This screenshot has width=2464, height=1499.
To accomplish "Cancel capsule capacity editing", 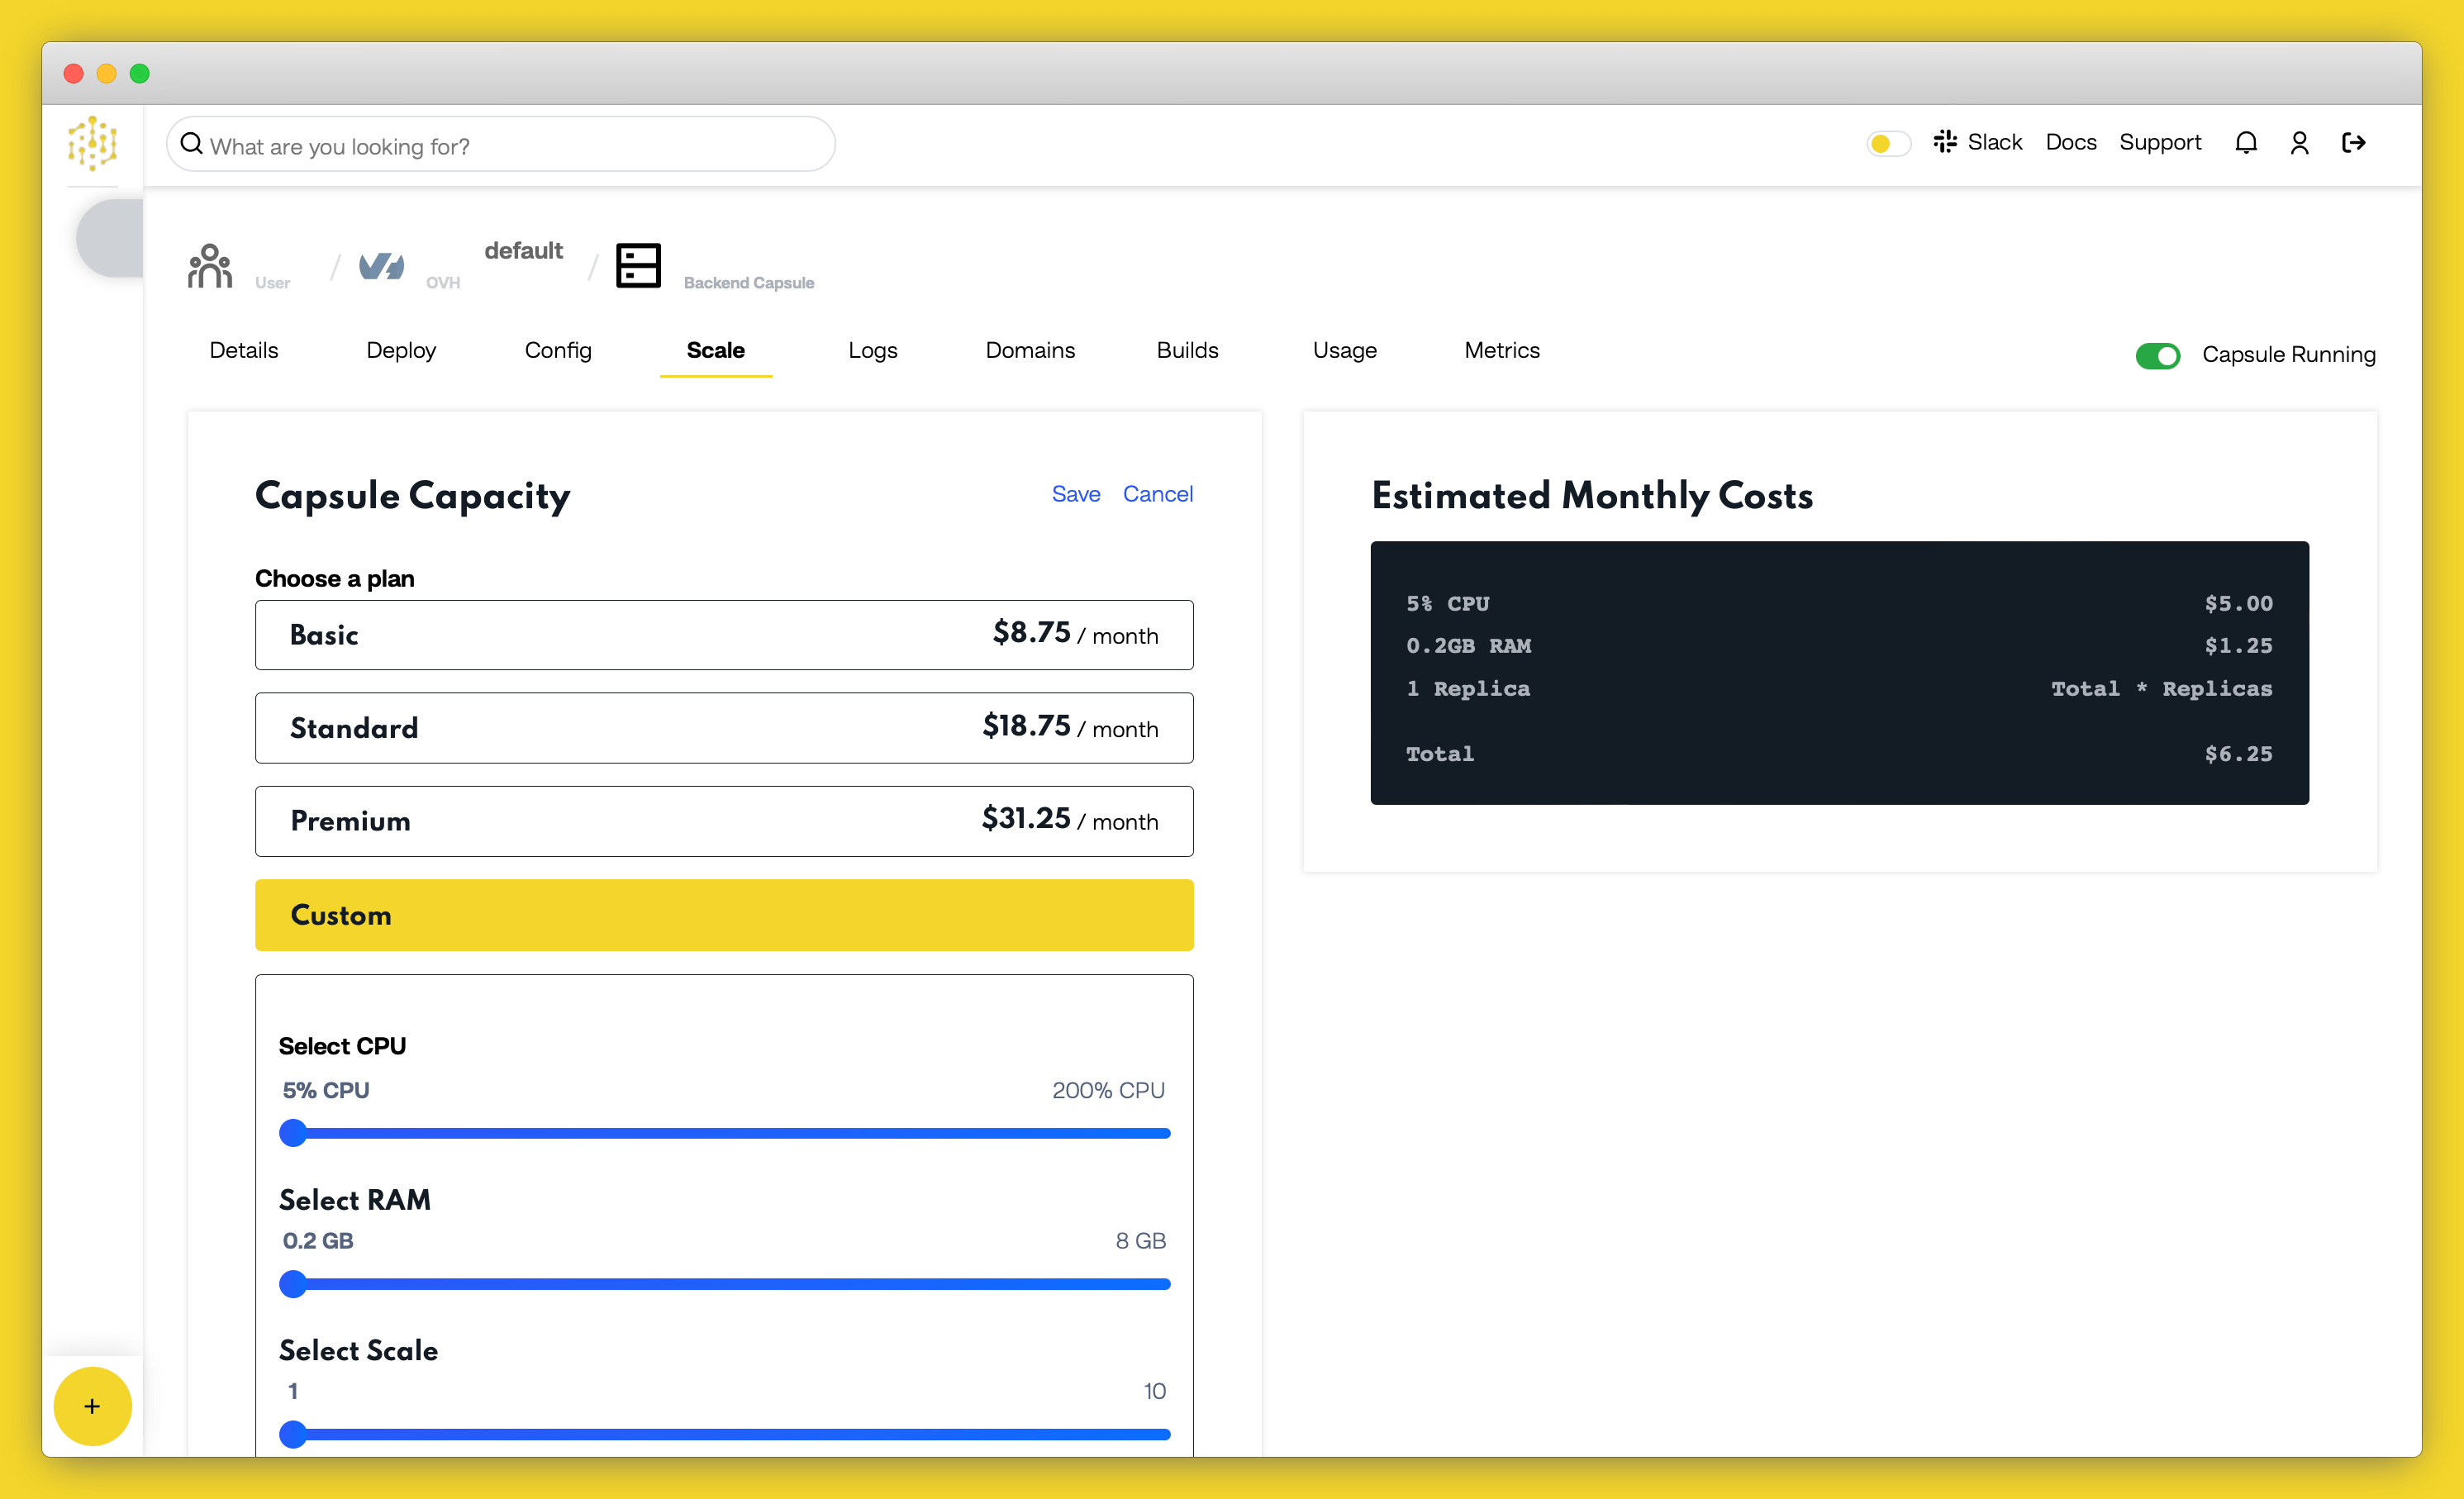I will click(x=1157, y=494).
